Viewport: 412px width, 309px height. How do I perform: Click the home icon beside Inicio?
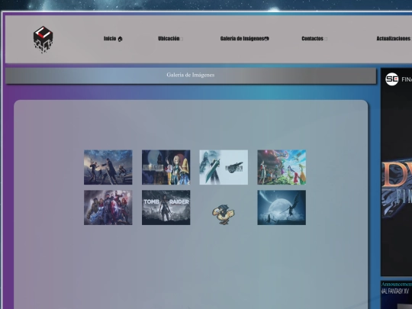click(120, 39)
